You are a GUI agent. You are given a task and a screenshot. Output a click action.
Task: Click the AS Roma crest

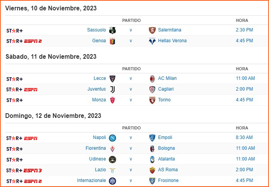point(152,170)
